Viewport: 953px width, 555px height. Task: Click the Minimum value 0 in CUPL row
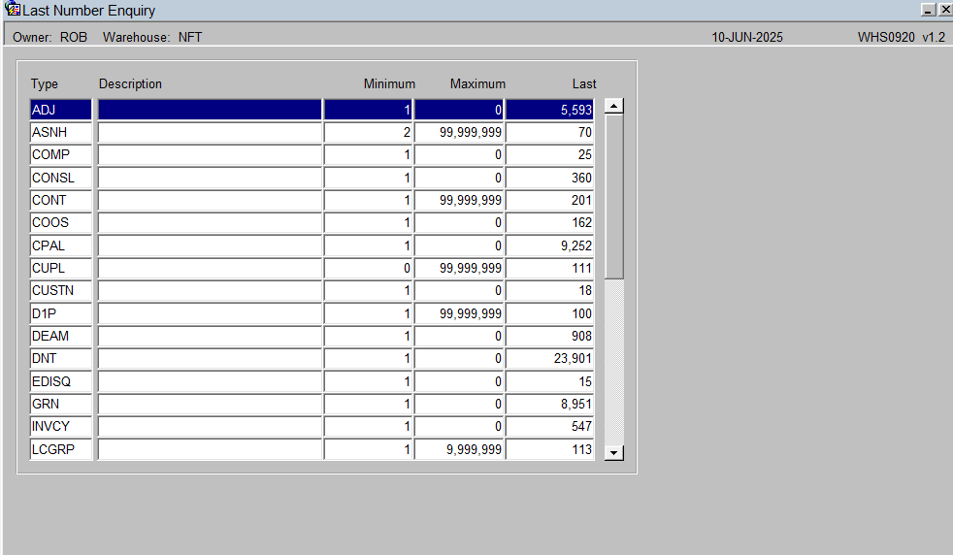pyautogui.click(x=369, y=269)
